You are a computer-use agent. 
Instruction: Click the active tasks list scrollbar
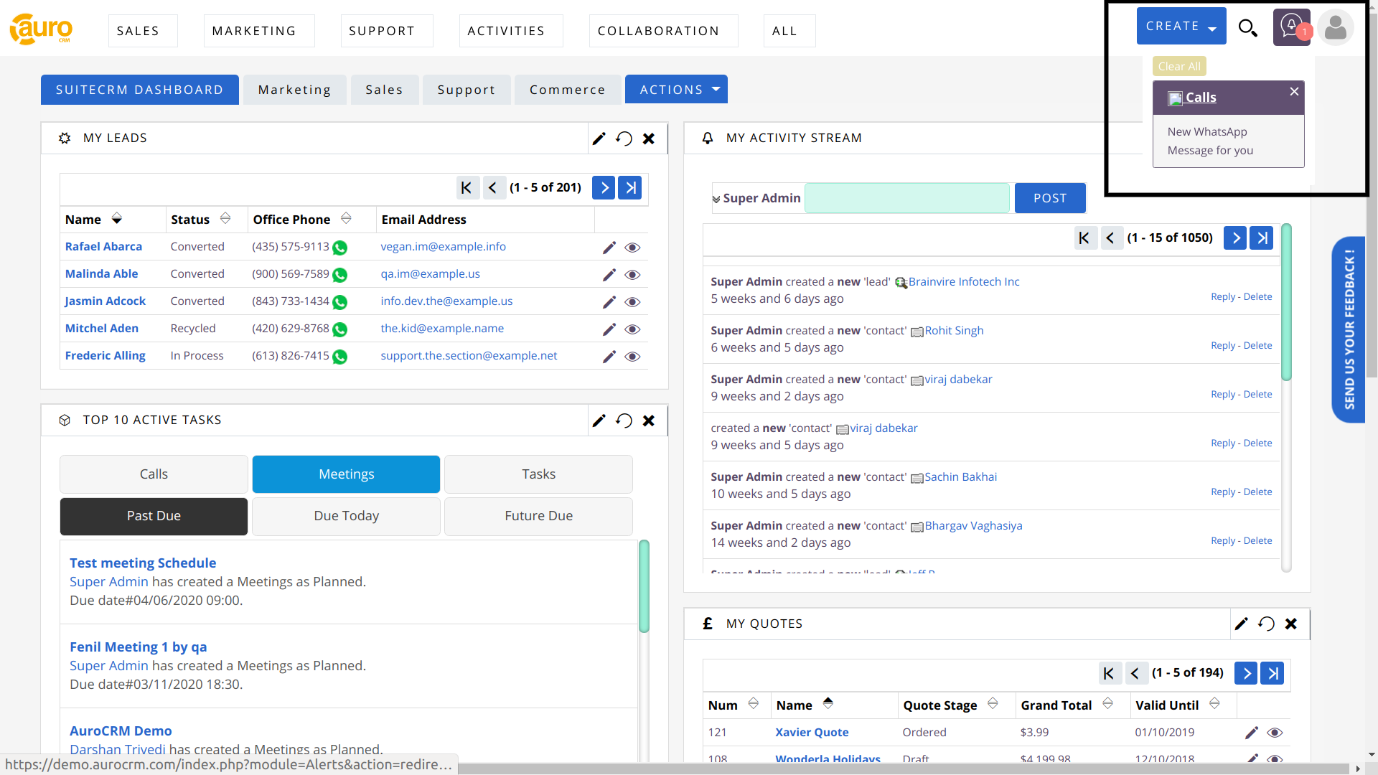tap(644, 586)
